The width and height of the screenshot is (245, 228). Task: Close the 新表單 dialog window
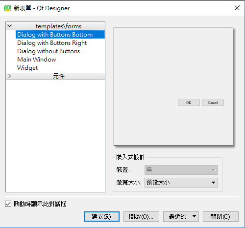pyautogui.click(x=237, y=8)
